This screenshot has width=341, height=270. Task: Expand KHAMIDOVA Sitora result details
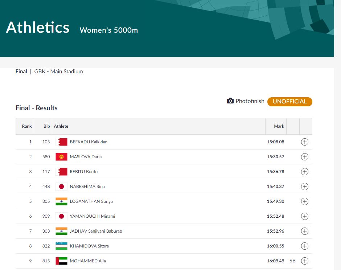[305, 246]
